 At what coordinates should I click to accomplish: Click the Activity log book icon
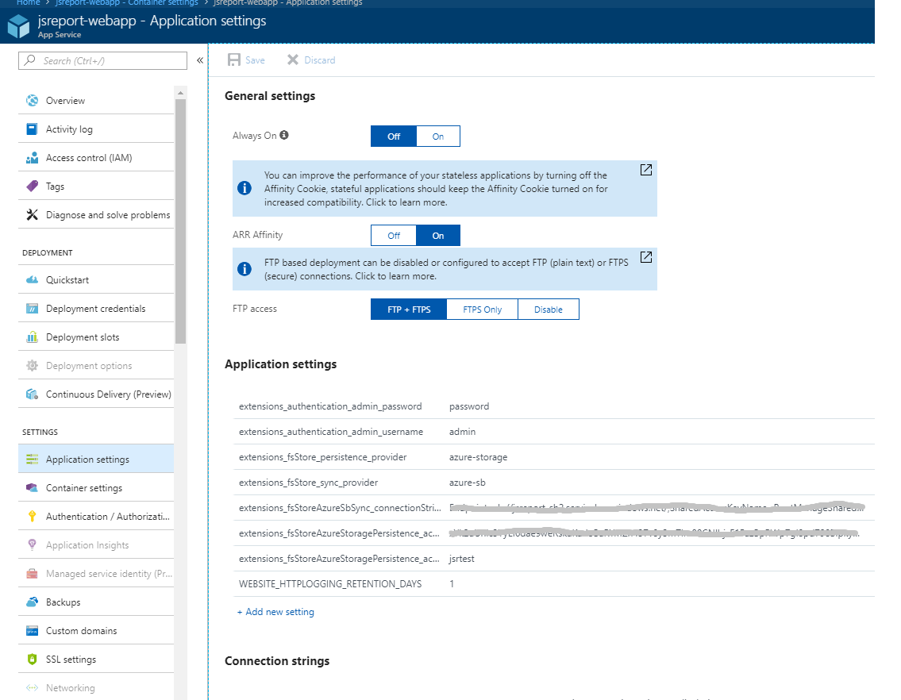tap(33, 129)
